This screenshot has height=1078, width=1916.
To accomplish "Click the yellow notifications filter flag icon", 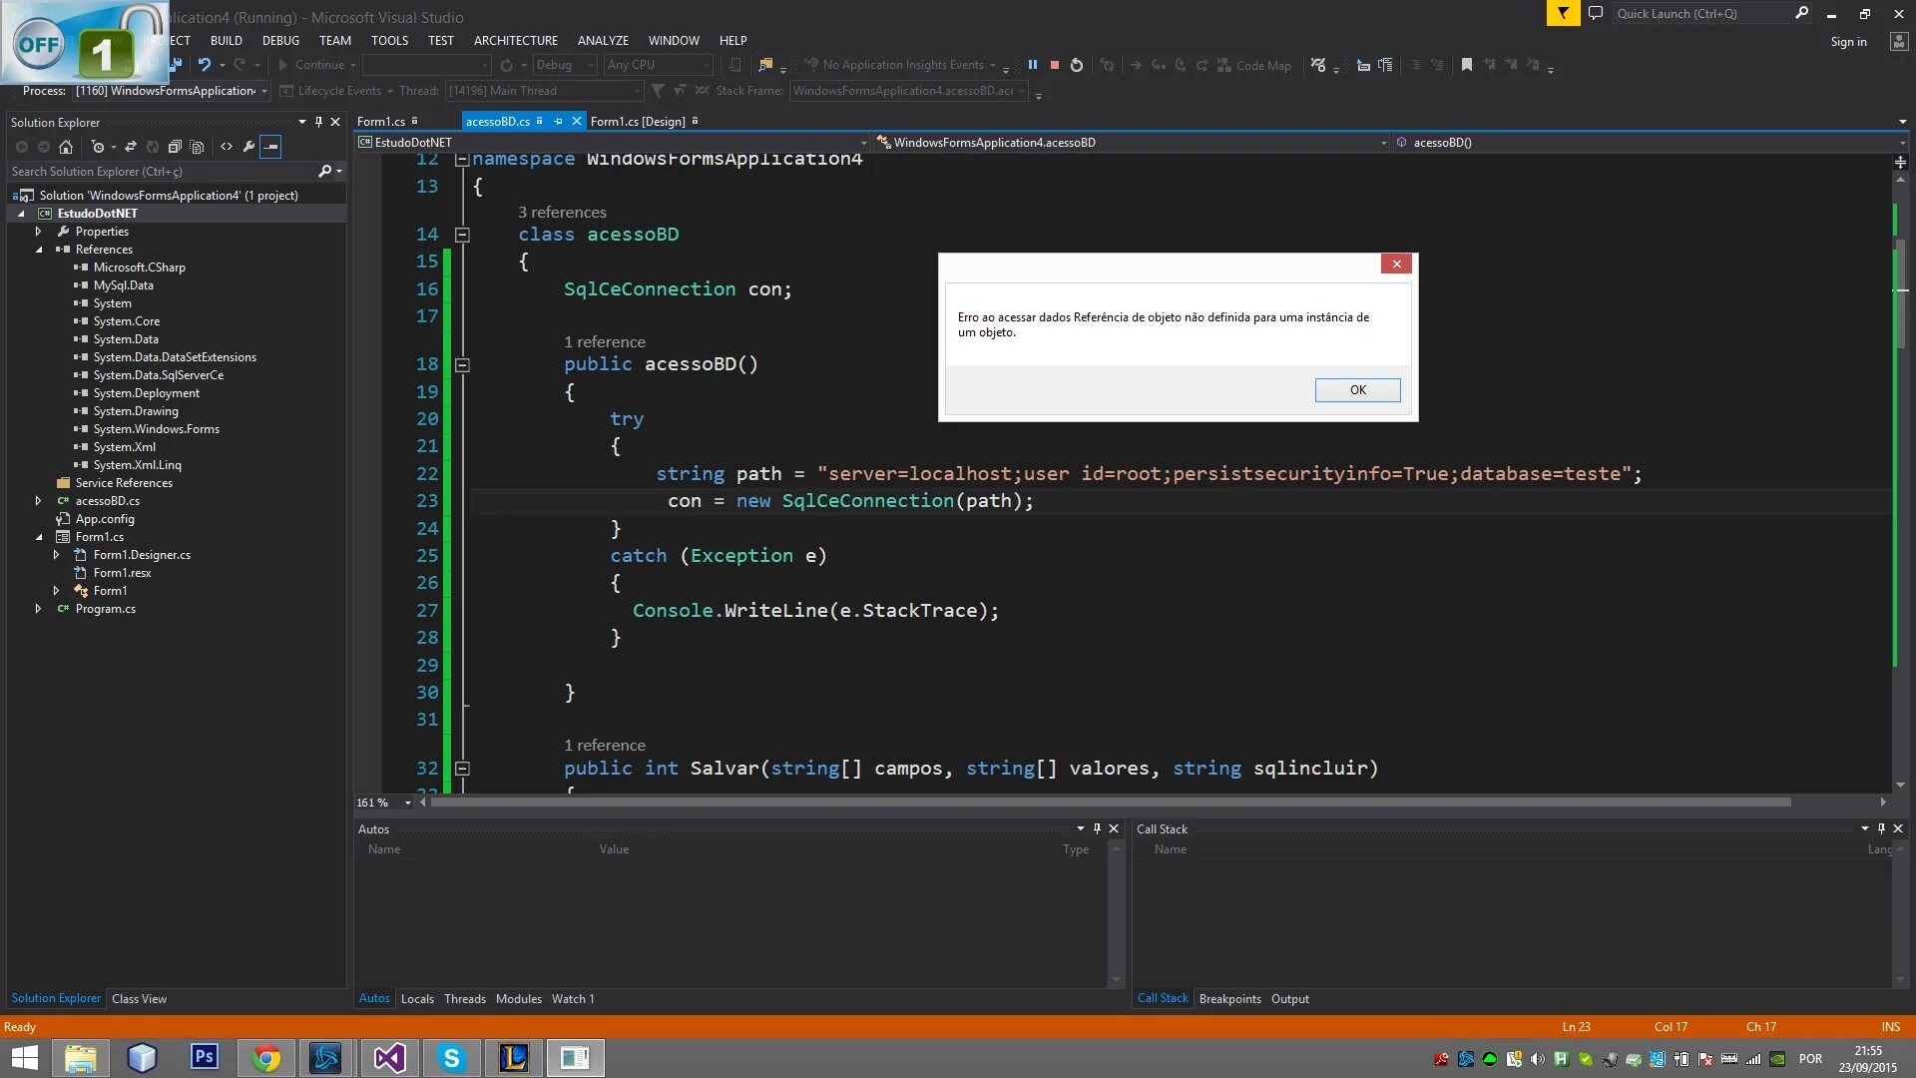I will click(x=1563, y=14).
